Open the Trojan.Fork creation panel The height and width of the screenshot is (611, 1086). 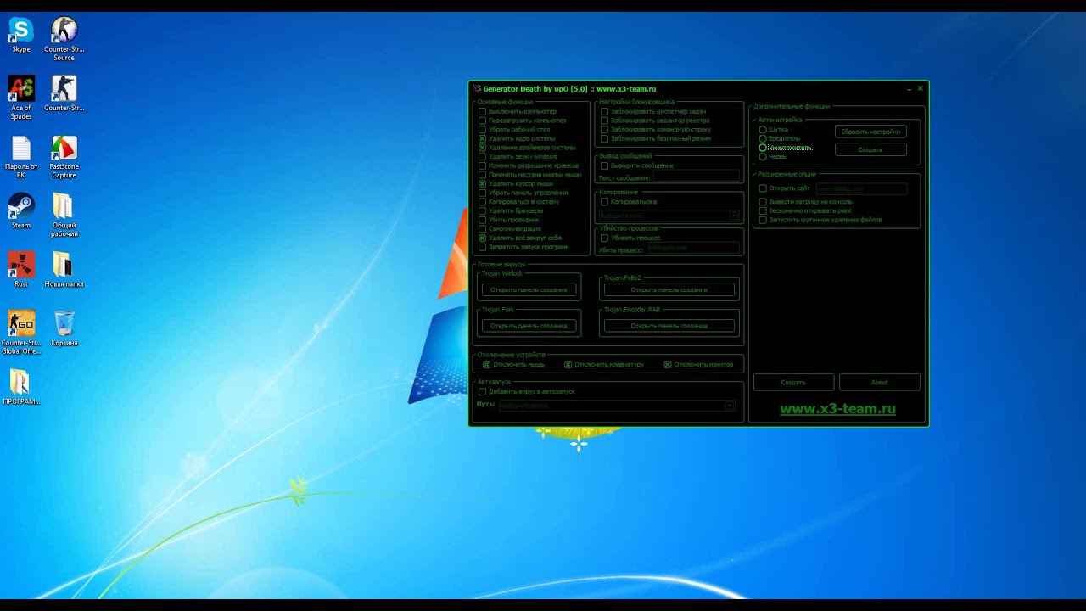[x=529, y=326]
